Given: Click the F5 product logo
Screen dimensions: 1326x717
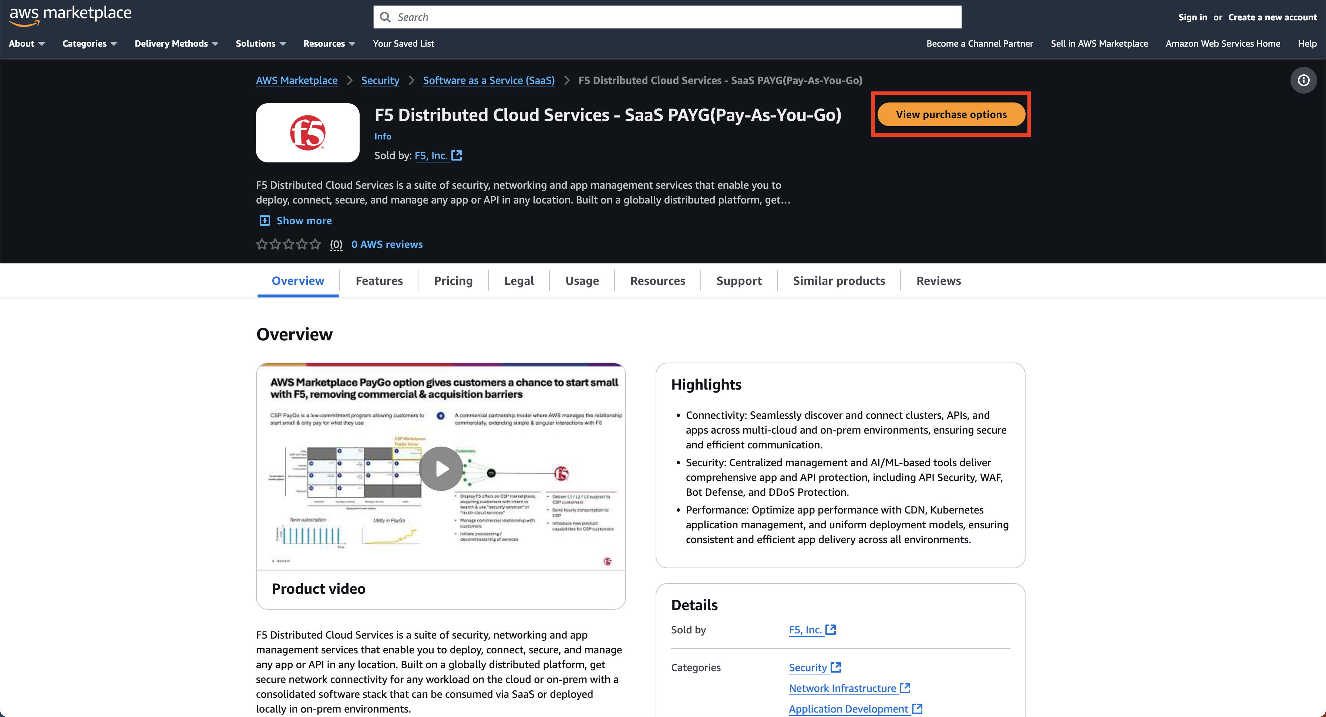Looking at the screenshot, I should click(x=307, y=133).
